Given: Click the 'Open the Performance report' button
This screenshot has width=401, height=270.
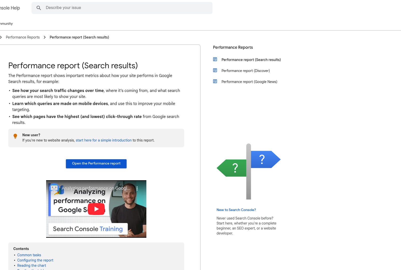Looking at the screenshot, I should [x=96, y=164].
